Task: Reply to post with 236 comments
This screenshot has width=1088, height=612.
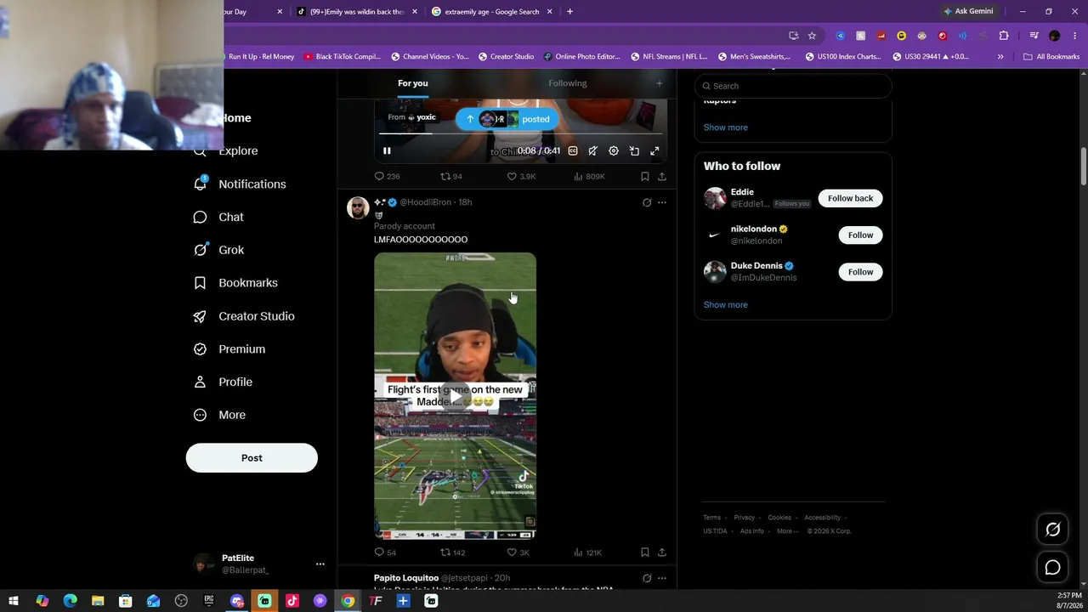Action: 387,176
